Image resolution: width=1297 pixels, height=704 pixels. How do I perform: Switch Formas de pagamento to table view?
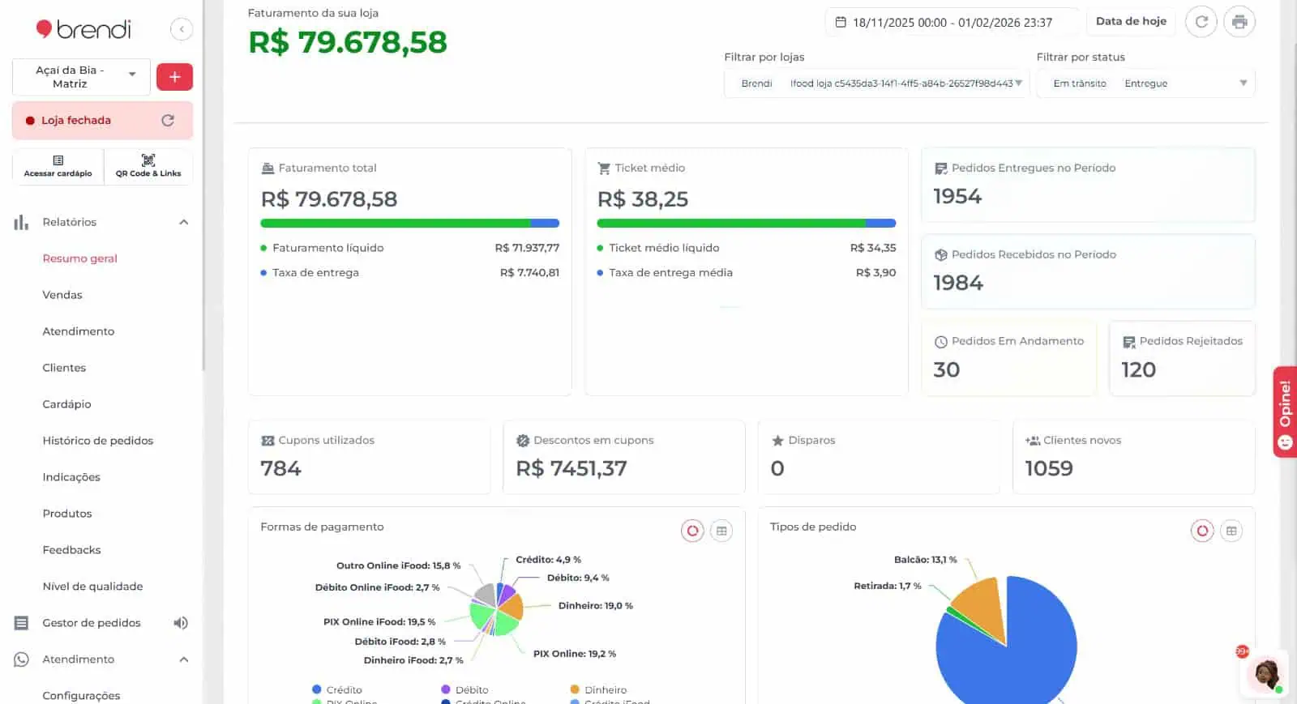(x=721, y=531)
